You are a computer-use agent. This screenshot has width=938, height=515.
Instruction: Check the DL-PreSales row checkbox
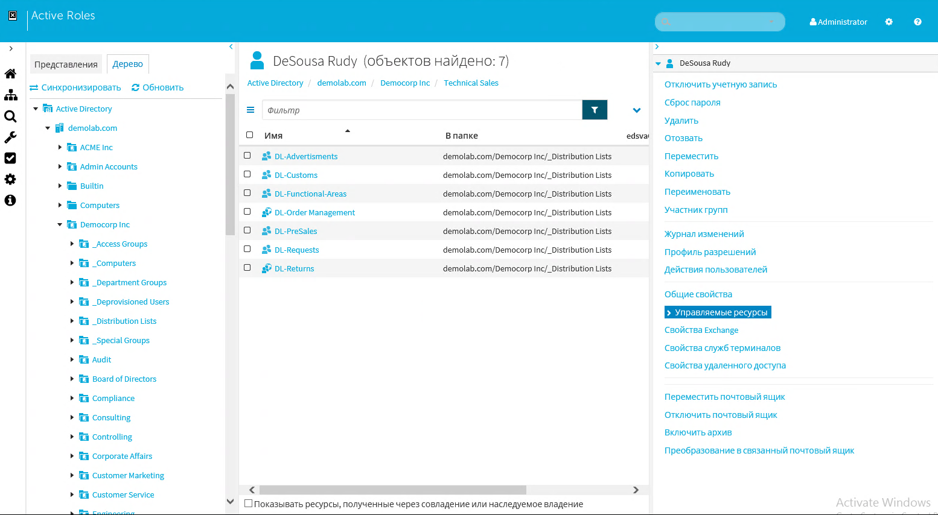(247, 230)
